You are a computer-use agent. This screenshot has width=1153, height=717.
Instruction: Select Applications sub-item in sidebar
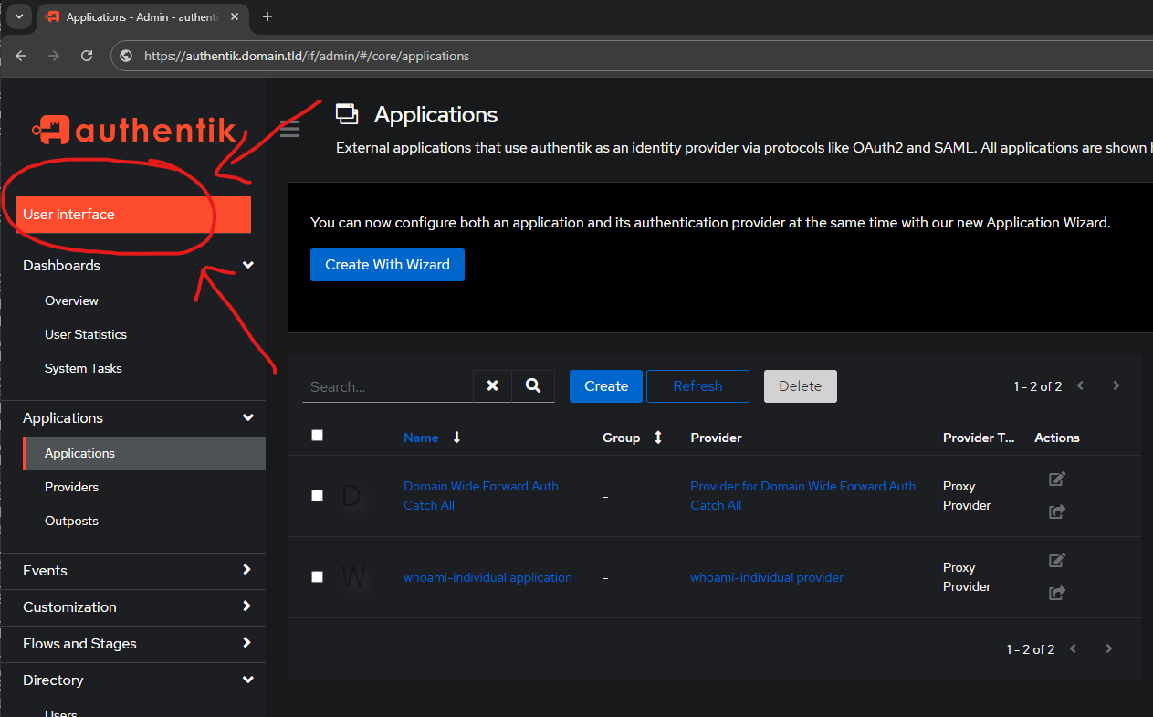143,453
